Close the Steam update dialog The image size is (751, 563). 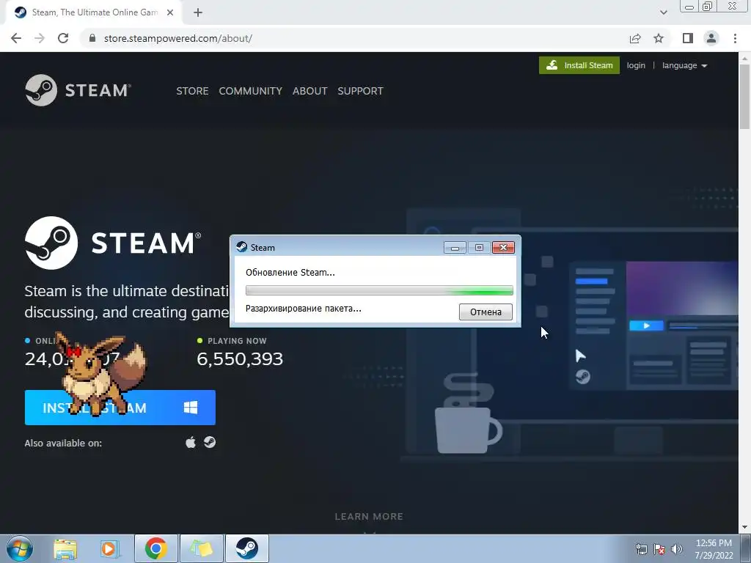pos(503,248)
